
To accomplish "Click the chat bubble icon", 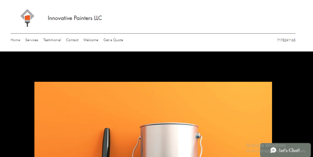I will click(273, 150).
